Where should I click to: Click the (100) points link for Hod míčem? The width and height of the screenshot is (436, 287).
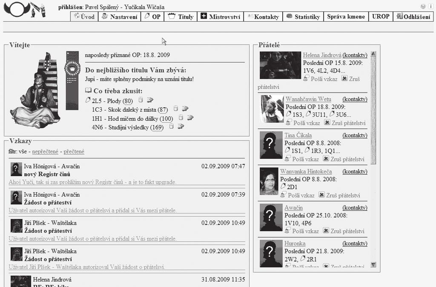(166, 119)
